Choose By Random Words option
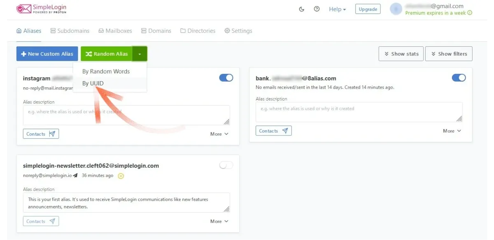 106,71
